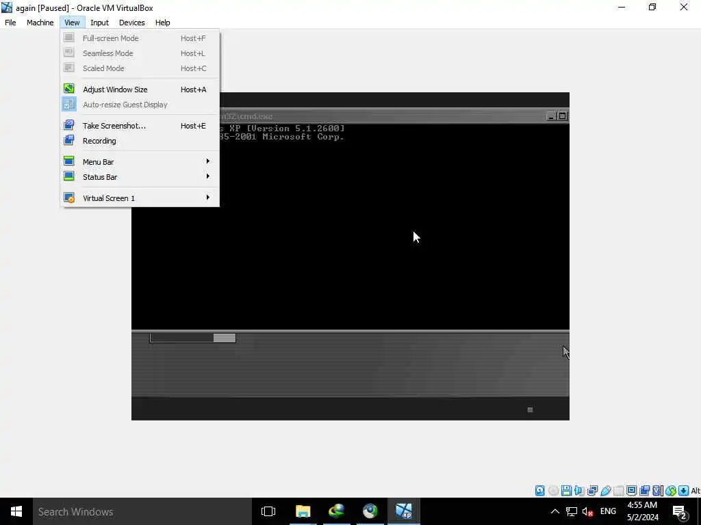The height and width of the screenshot is (525, 701).
Task: Click optical drive status icon
Action: [553, 491]
